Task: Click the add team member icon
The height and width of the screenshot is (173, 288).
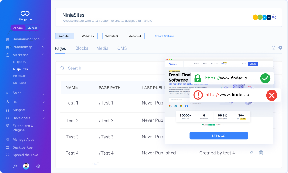Action: pyautogui.click(x=274, y=17)
